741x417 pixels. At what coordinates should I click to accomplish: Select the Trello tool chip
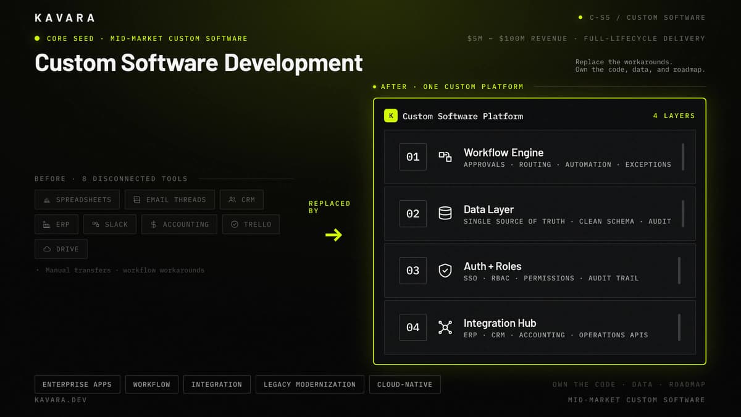click(251, 224)
